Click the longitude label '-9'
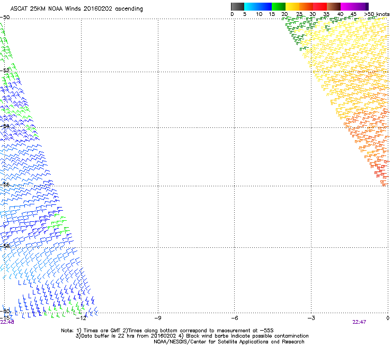Viewport: 392px width, 345px height. (158, 318)
